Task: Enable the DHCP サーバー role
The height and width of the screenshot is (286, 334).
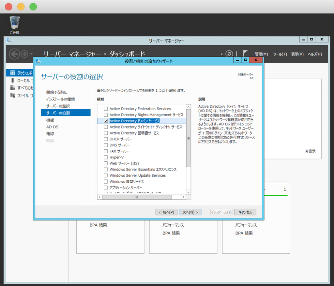Action: 106,139
